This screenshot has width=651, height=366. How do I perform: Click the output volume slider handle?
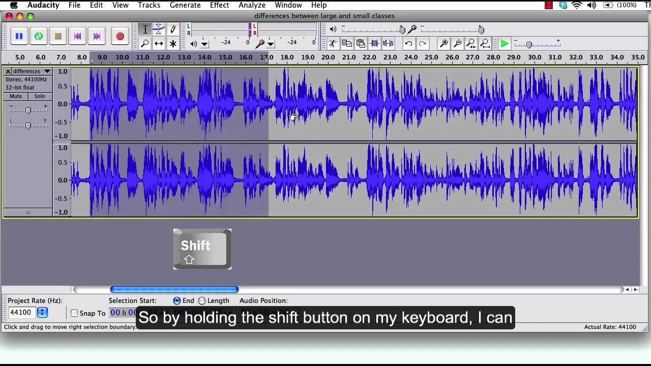point(402,29)
